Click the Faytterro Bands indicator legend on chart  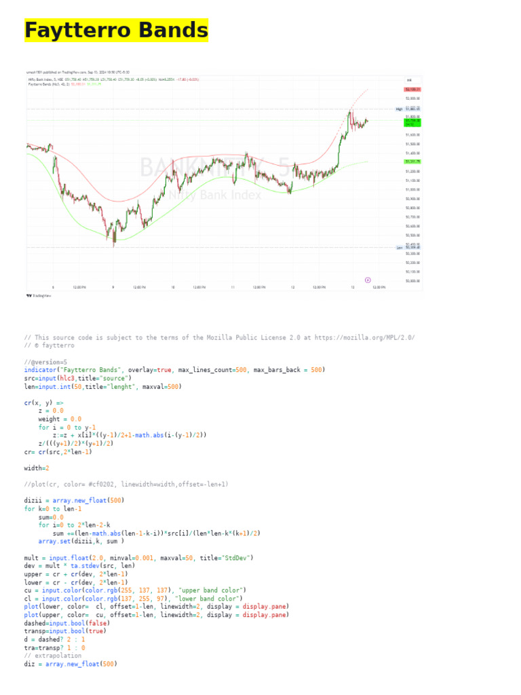[x=64, y=84]
